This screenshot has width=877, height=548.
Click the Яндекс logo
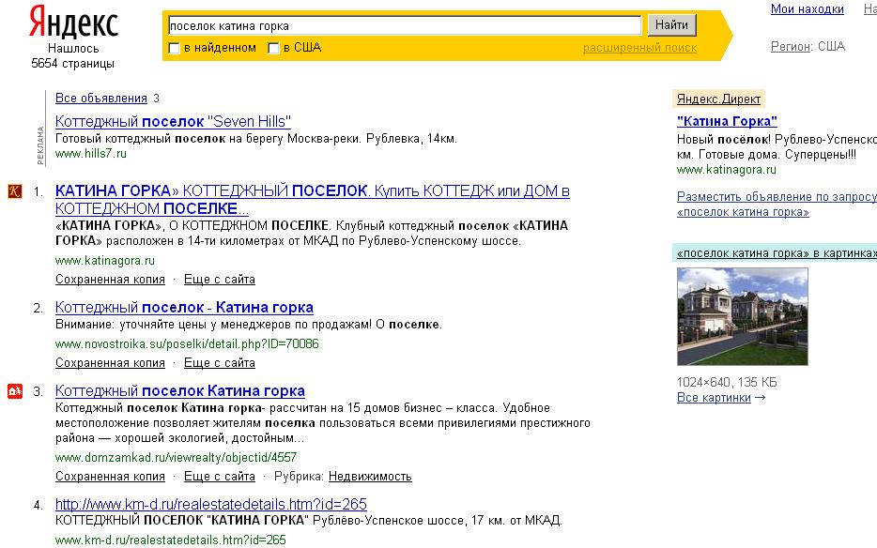pos(72,23)
